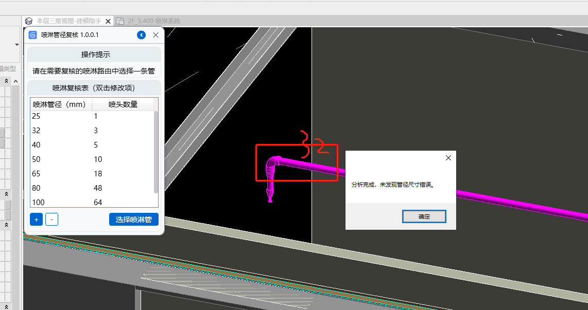The height and width of the screenshot is (310, 588).
Task: Click the collapse arrow in the sprinkler panel header
Action: (141, 35)
